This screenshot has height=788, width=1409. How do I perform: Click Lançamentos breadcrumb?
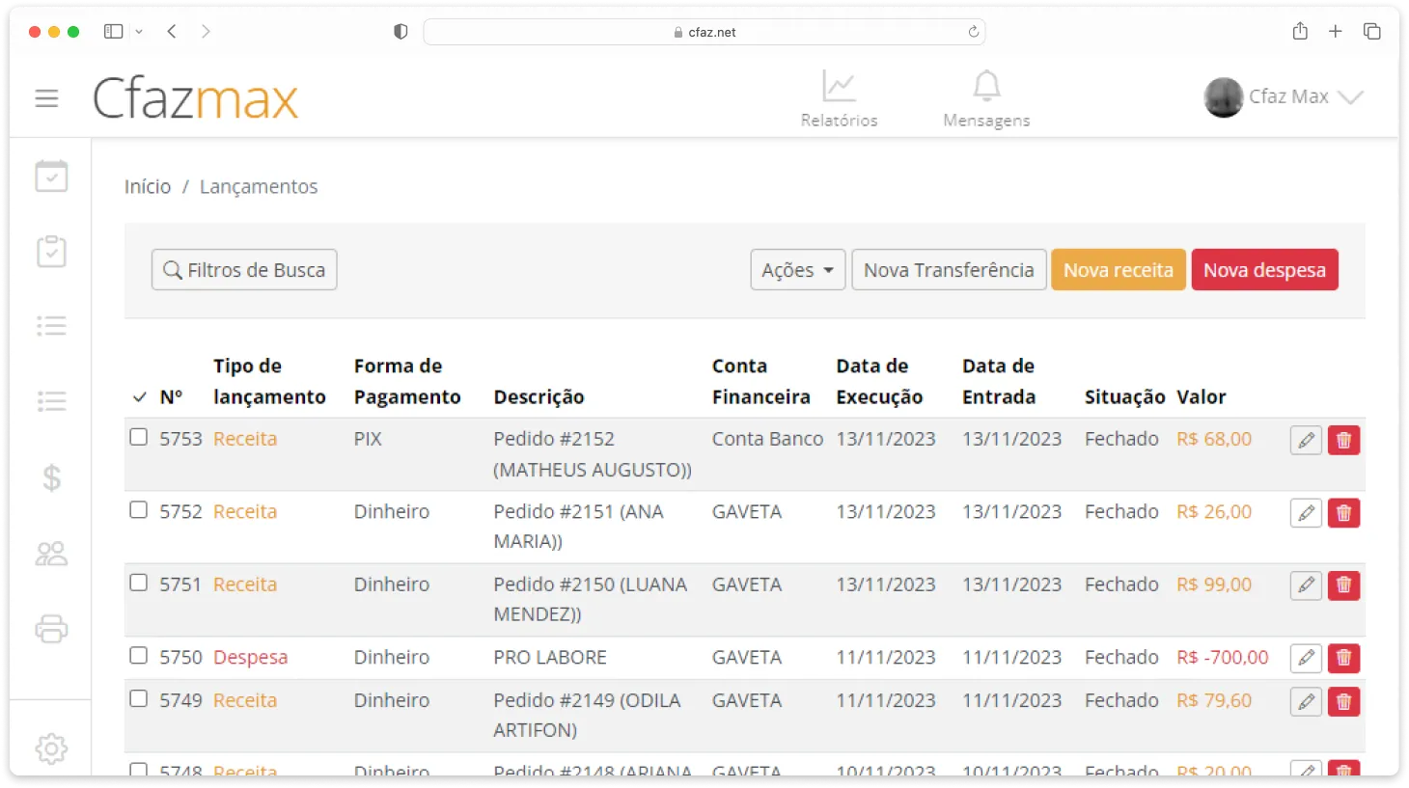pyautogui.click(x=259, y=186)
